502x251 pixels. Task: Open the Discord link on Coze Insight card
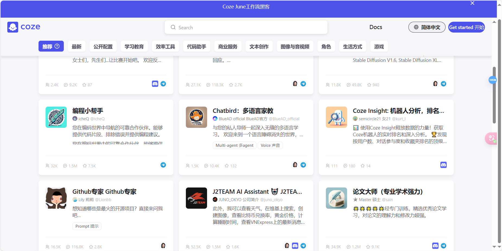pos(443,165)
